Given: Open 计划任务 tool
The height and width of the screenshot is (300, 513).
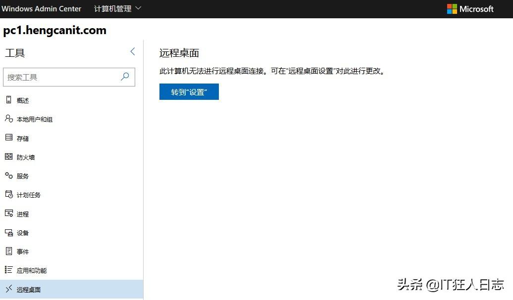Looking at the screenshot, I should [72, 195].
